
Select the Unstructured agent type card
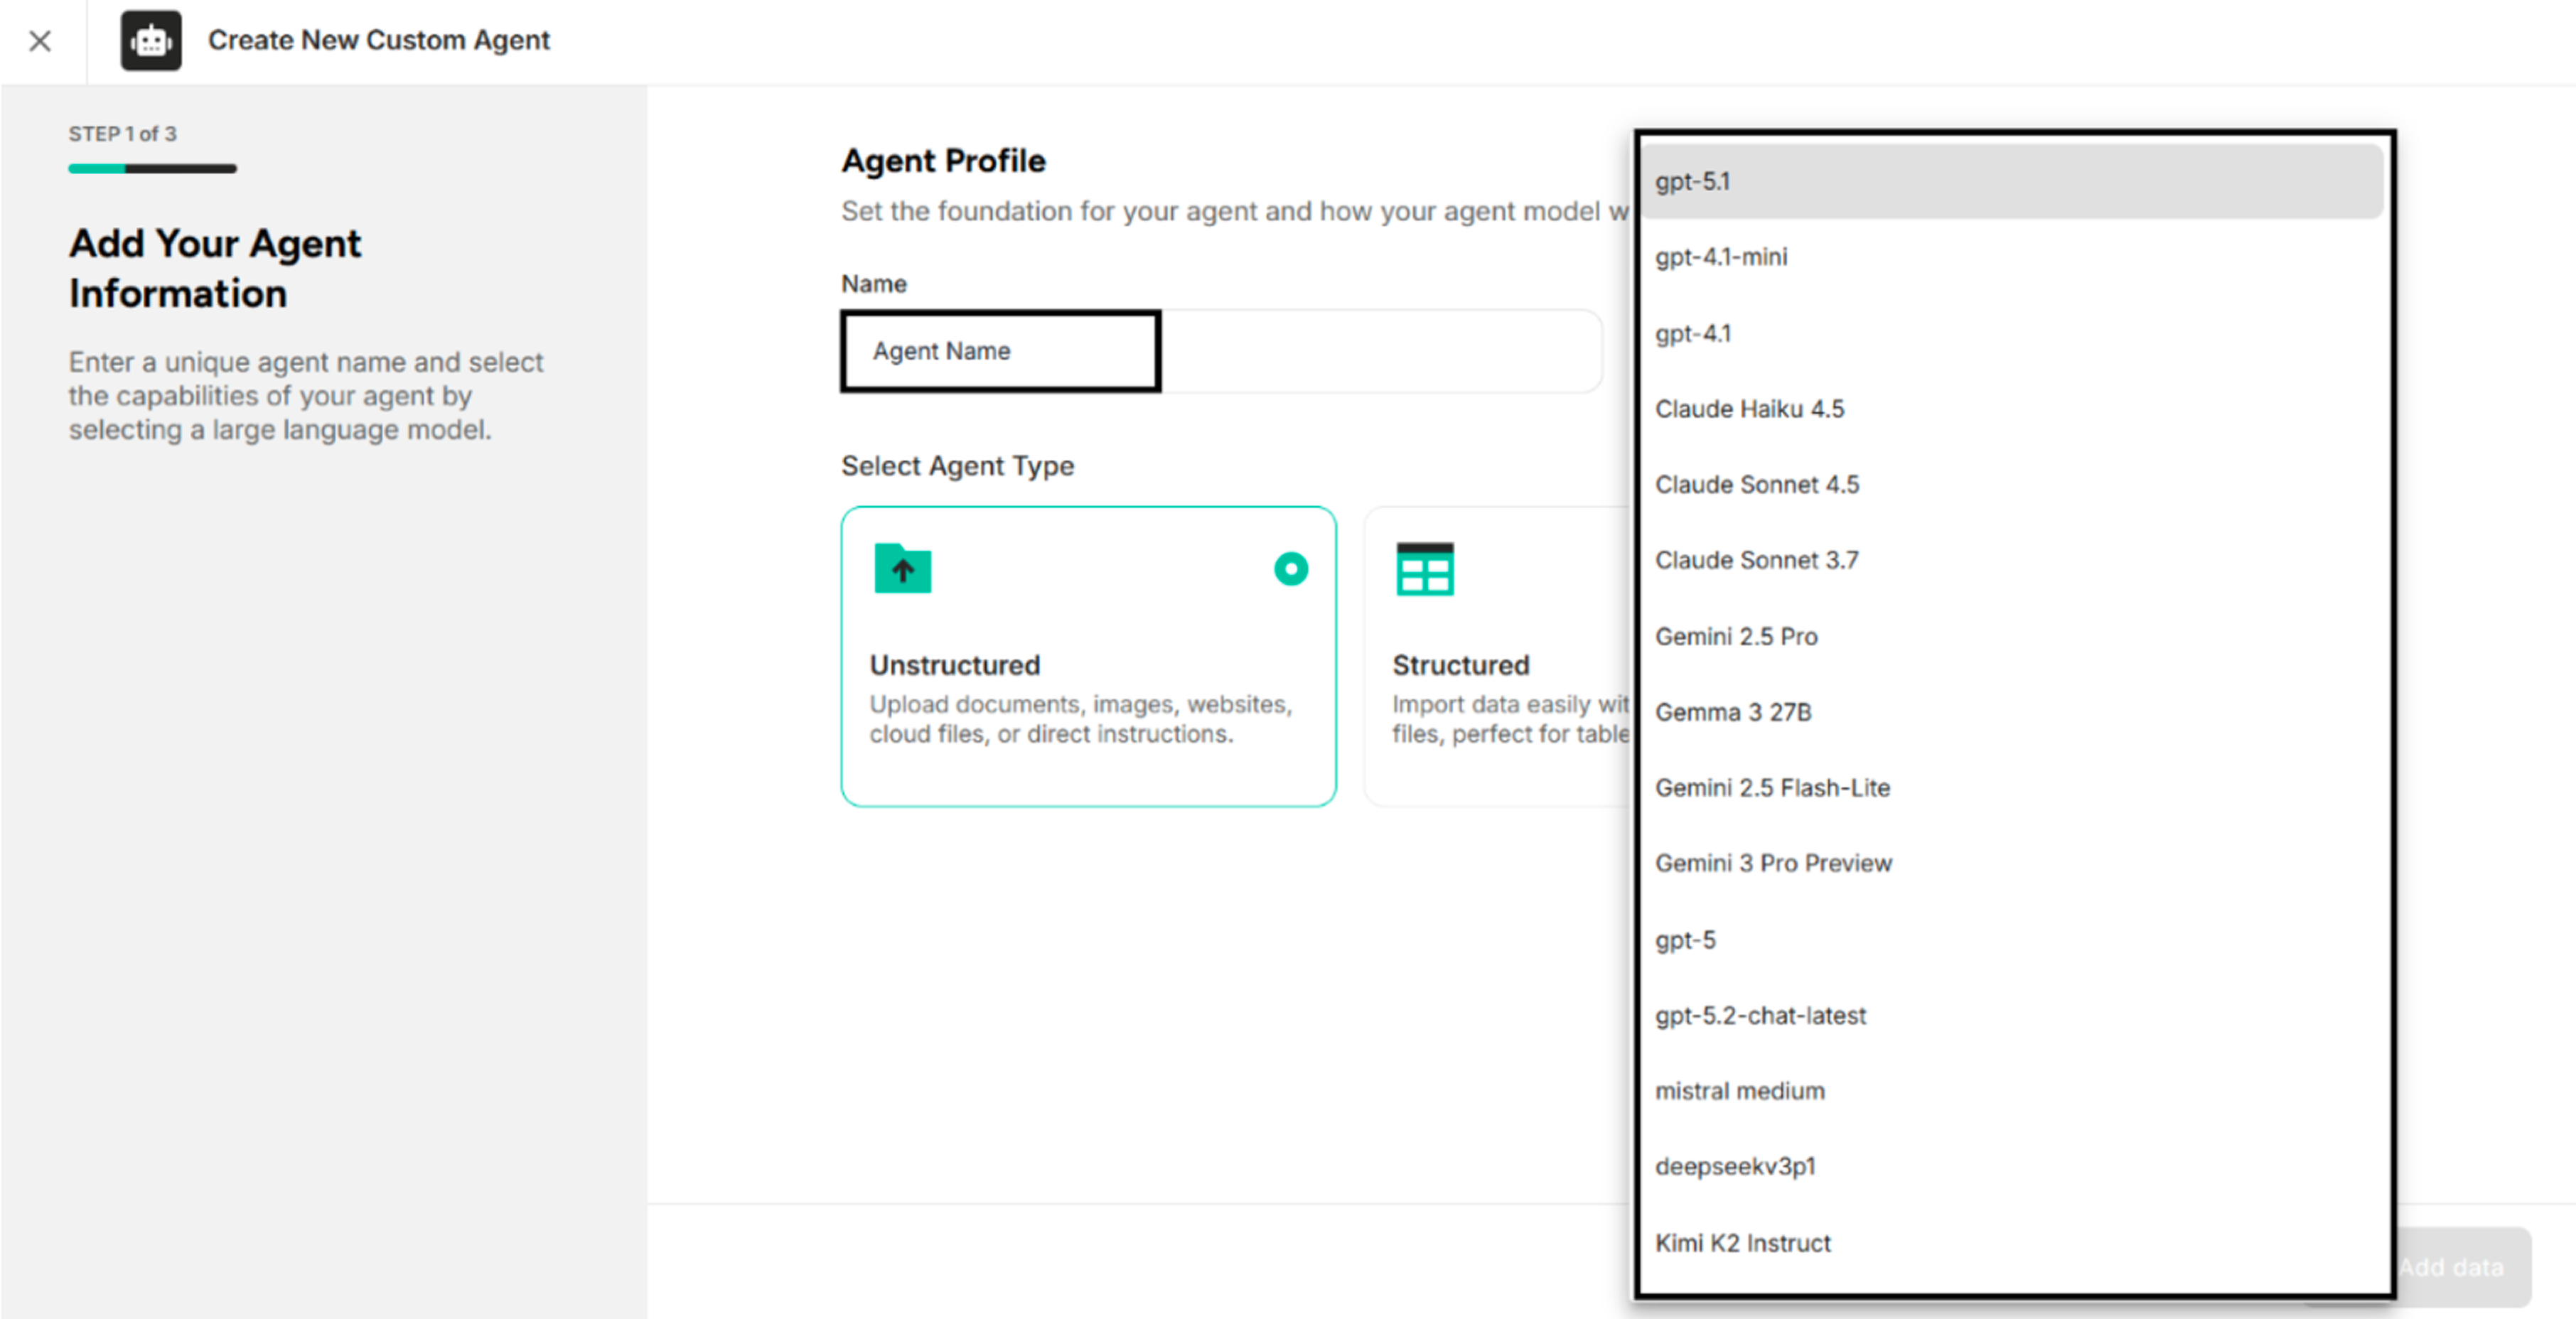pyautogui.click(x=1088, y=660)
